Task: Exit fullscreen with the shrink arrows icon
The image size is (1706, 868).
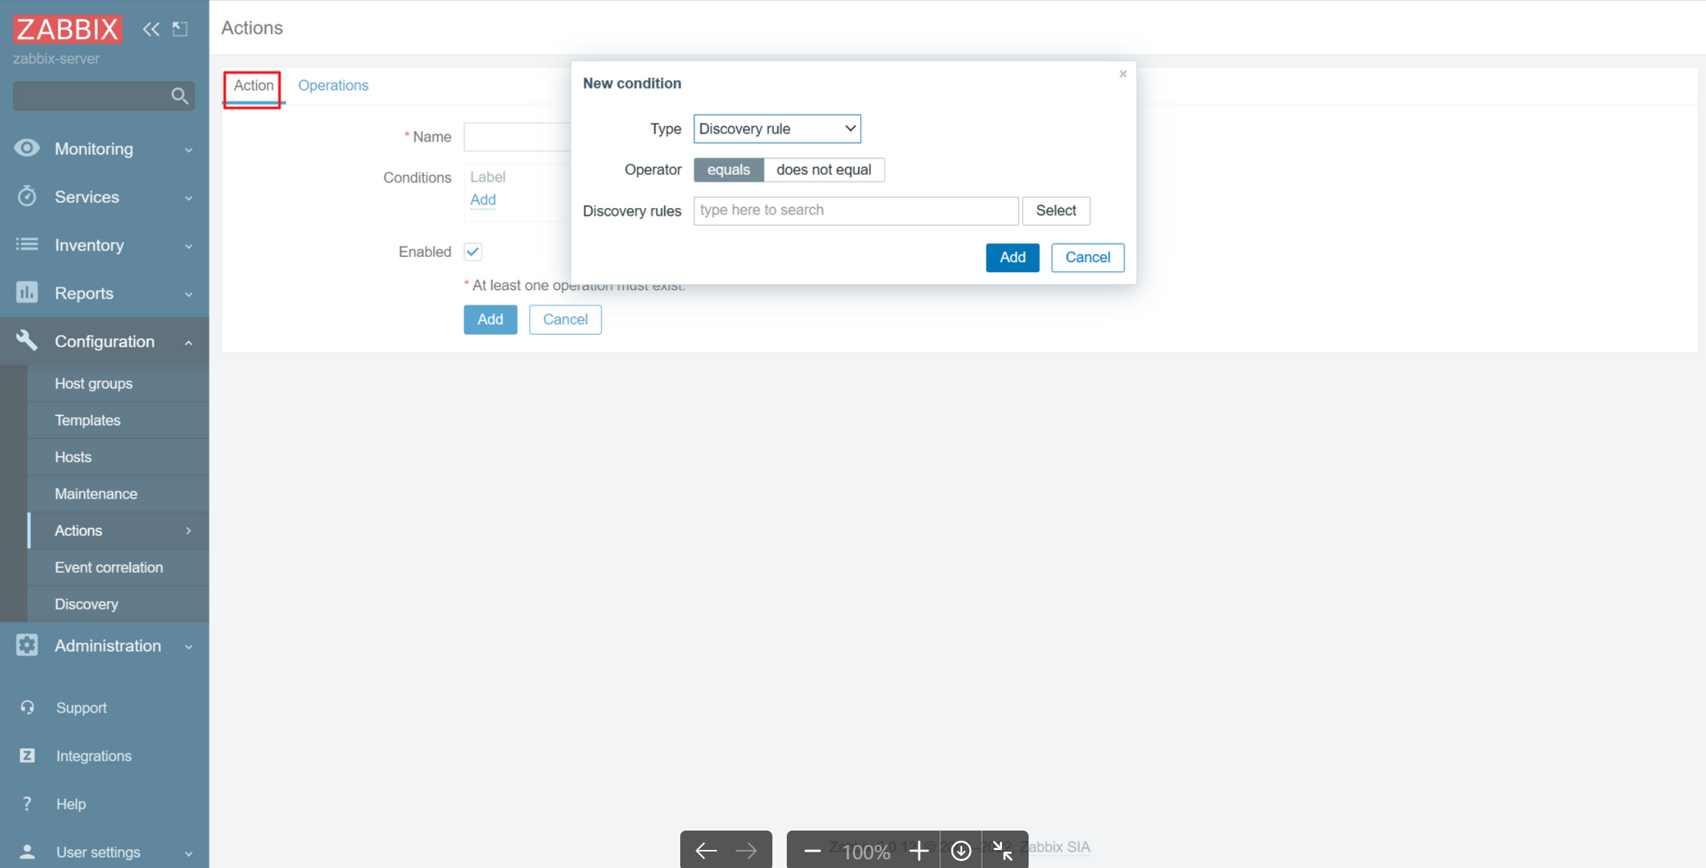Action: coord(1003,851)
